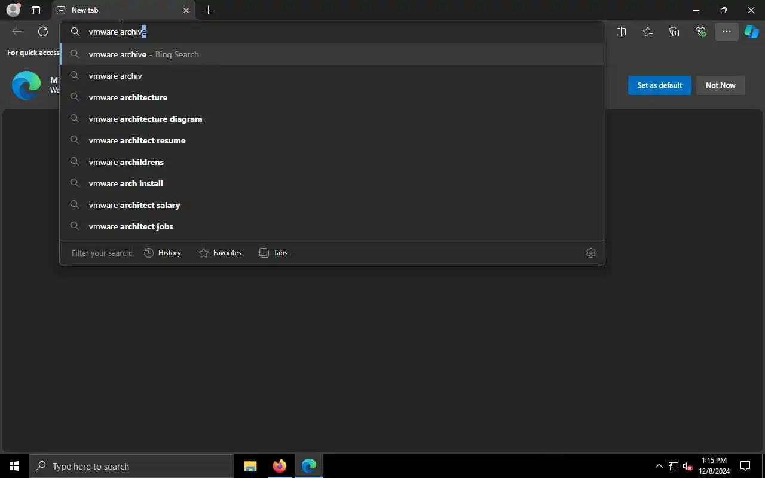The height and width of the screenshot is (478, 765).
Task: Select the 'vmware architecture' suggestion
Action: tap(332, 97)
